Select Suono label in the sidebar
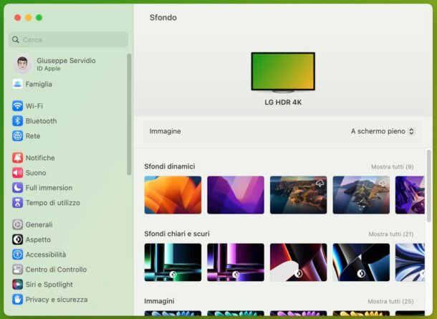The height and width of the screenshot is (319, 437). (x=36, y=173)
